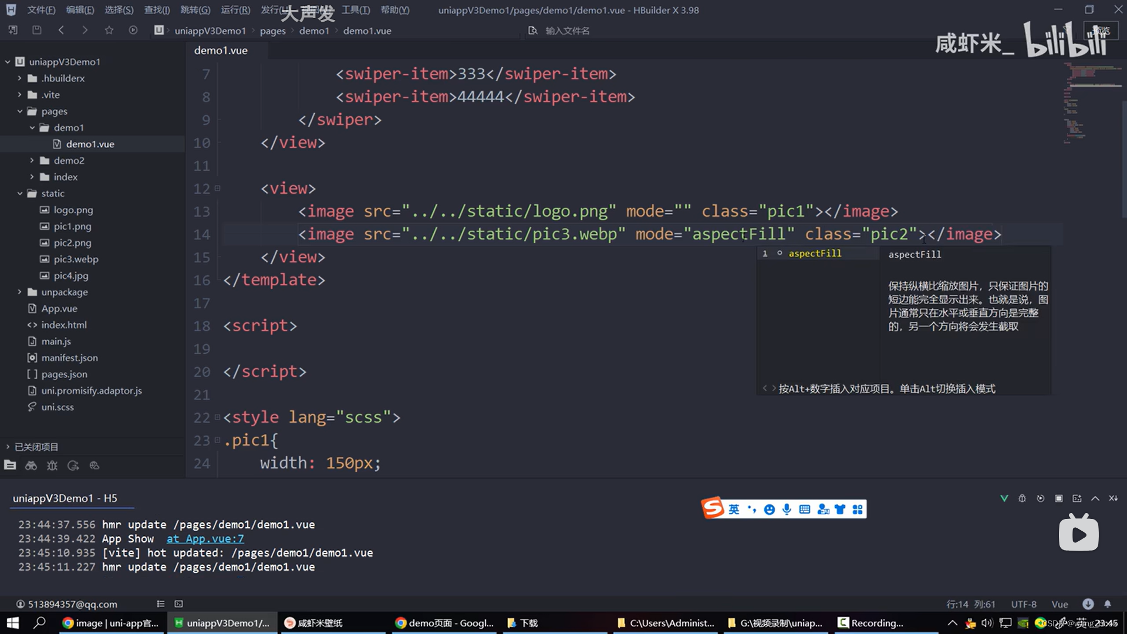Click the code minimap overview
This screenshot has width=1127, height=634.
(x=1092, y=103)
